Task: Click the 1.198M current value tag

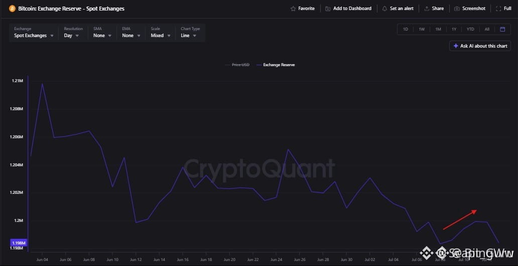Action: [19, 243]
